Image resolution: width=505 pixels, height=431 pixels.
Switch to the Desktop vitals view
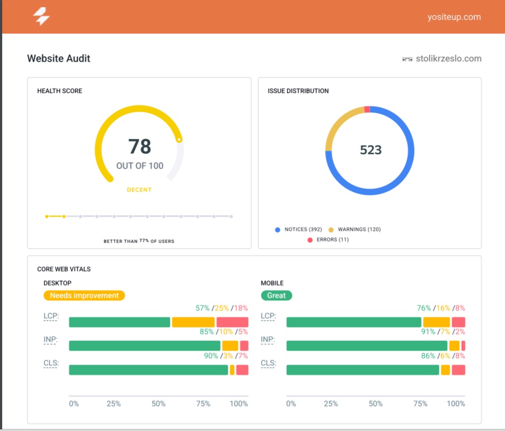(57, 283)
